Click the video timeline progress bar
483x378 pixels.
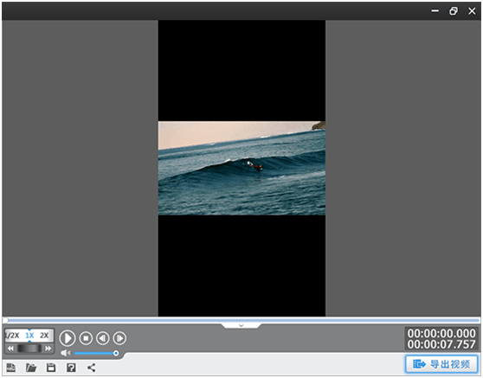(x=241, y=320)
